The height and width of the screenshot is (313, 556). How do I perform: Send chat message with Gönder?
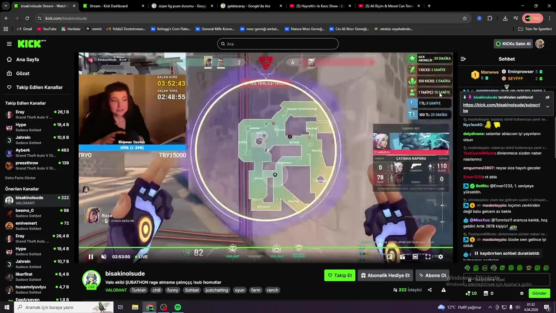[539, 293]
